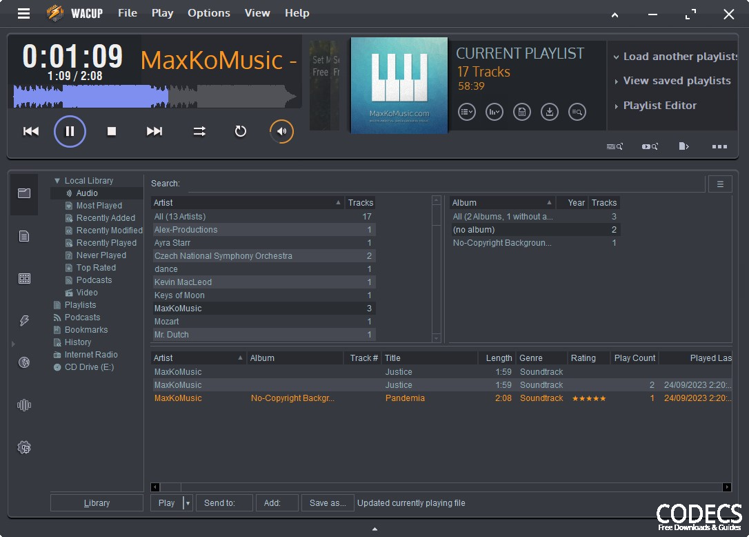This screenshot has width=749, height=537.
Task: Open the Help menu
Action: 297,13
